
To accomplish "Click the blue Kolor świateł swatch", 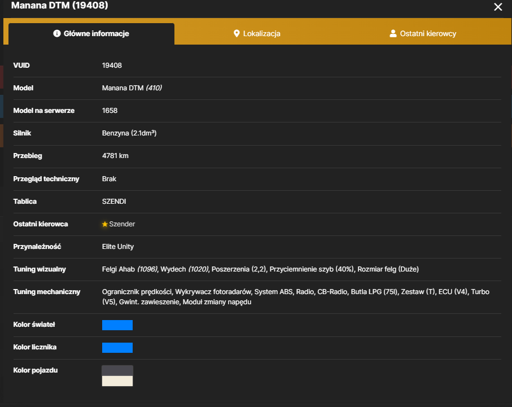I will [117, 325].
